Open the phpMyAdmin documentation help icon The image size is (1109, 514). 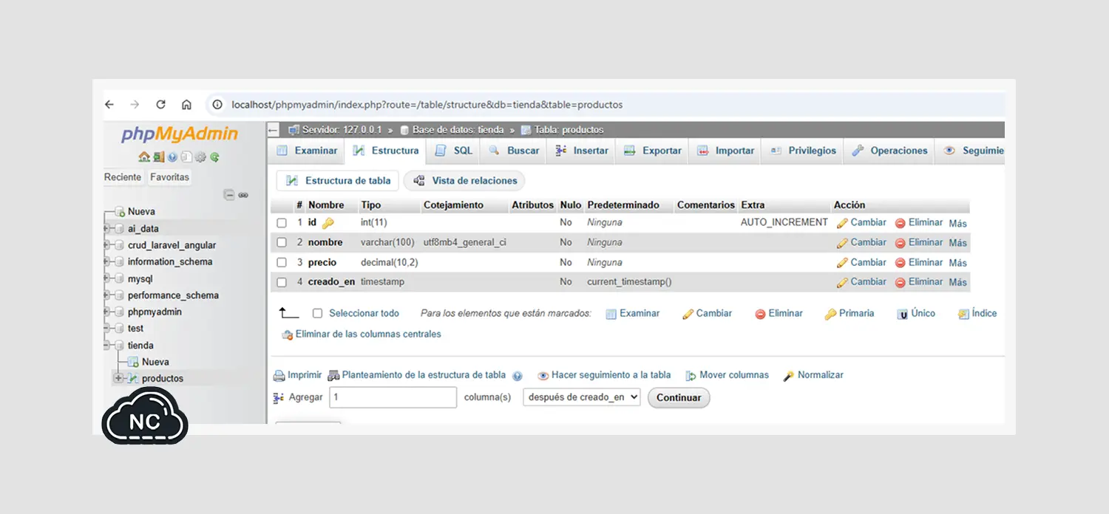point(172,157)
